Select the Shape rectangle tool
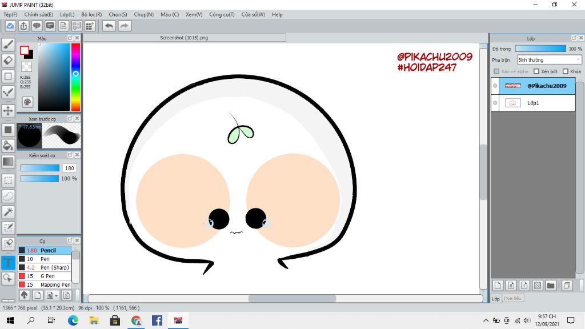This screenshot has height=329, width=585. point(8,77)
